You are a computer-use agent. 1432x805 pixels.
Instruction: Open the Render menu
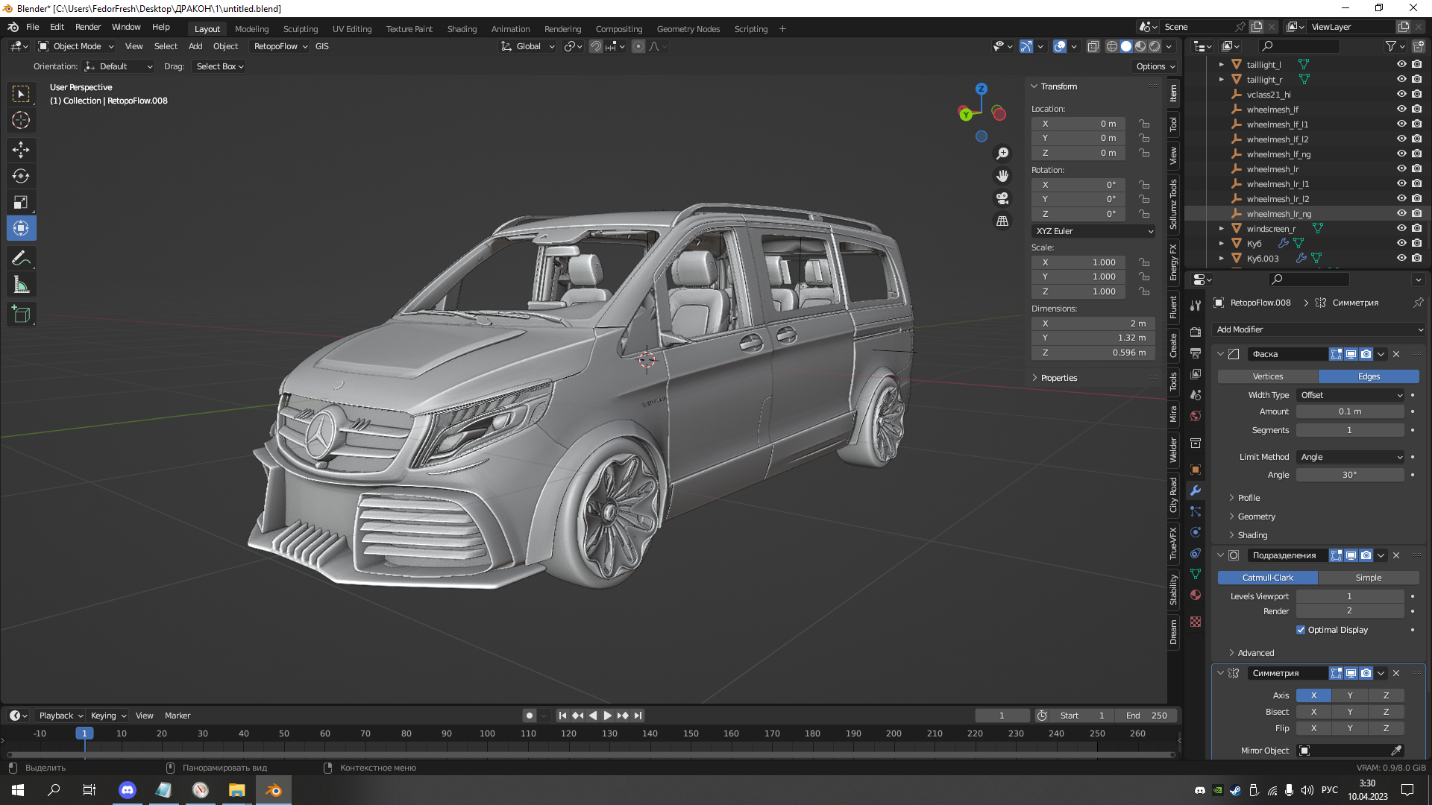88,27
